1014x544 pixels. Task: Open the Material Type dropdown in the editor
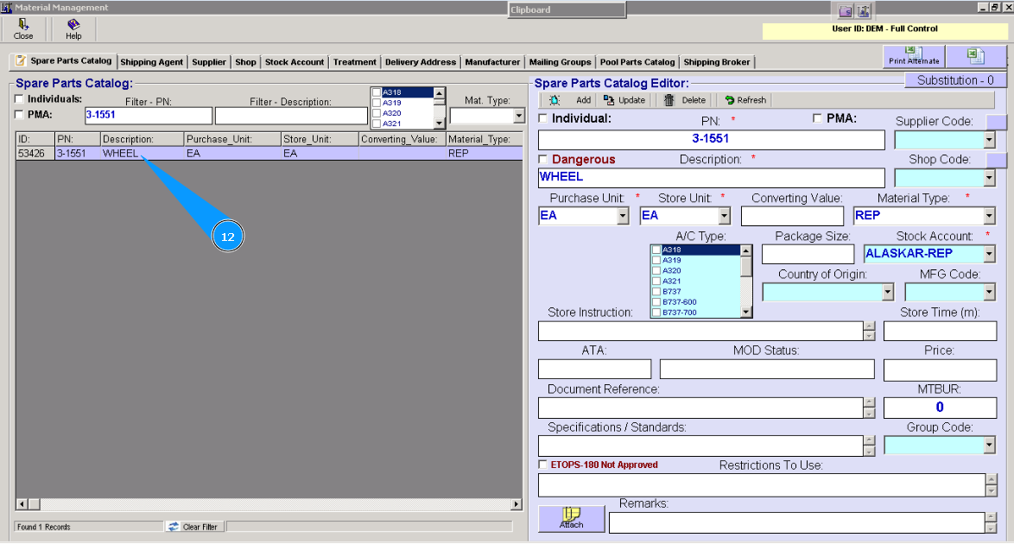pyautogui.click(x=989, y=216)
